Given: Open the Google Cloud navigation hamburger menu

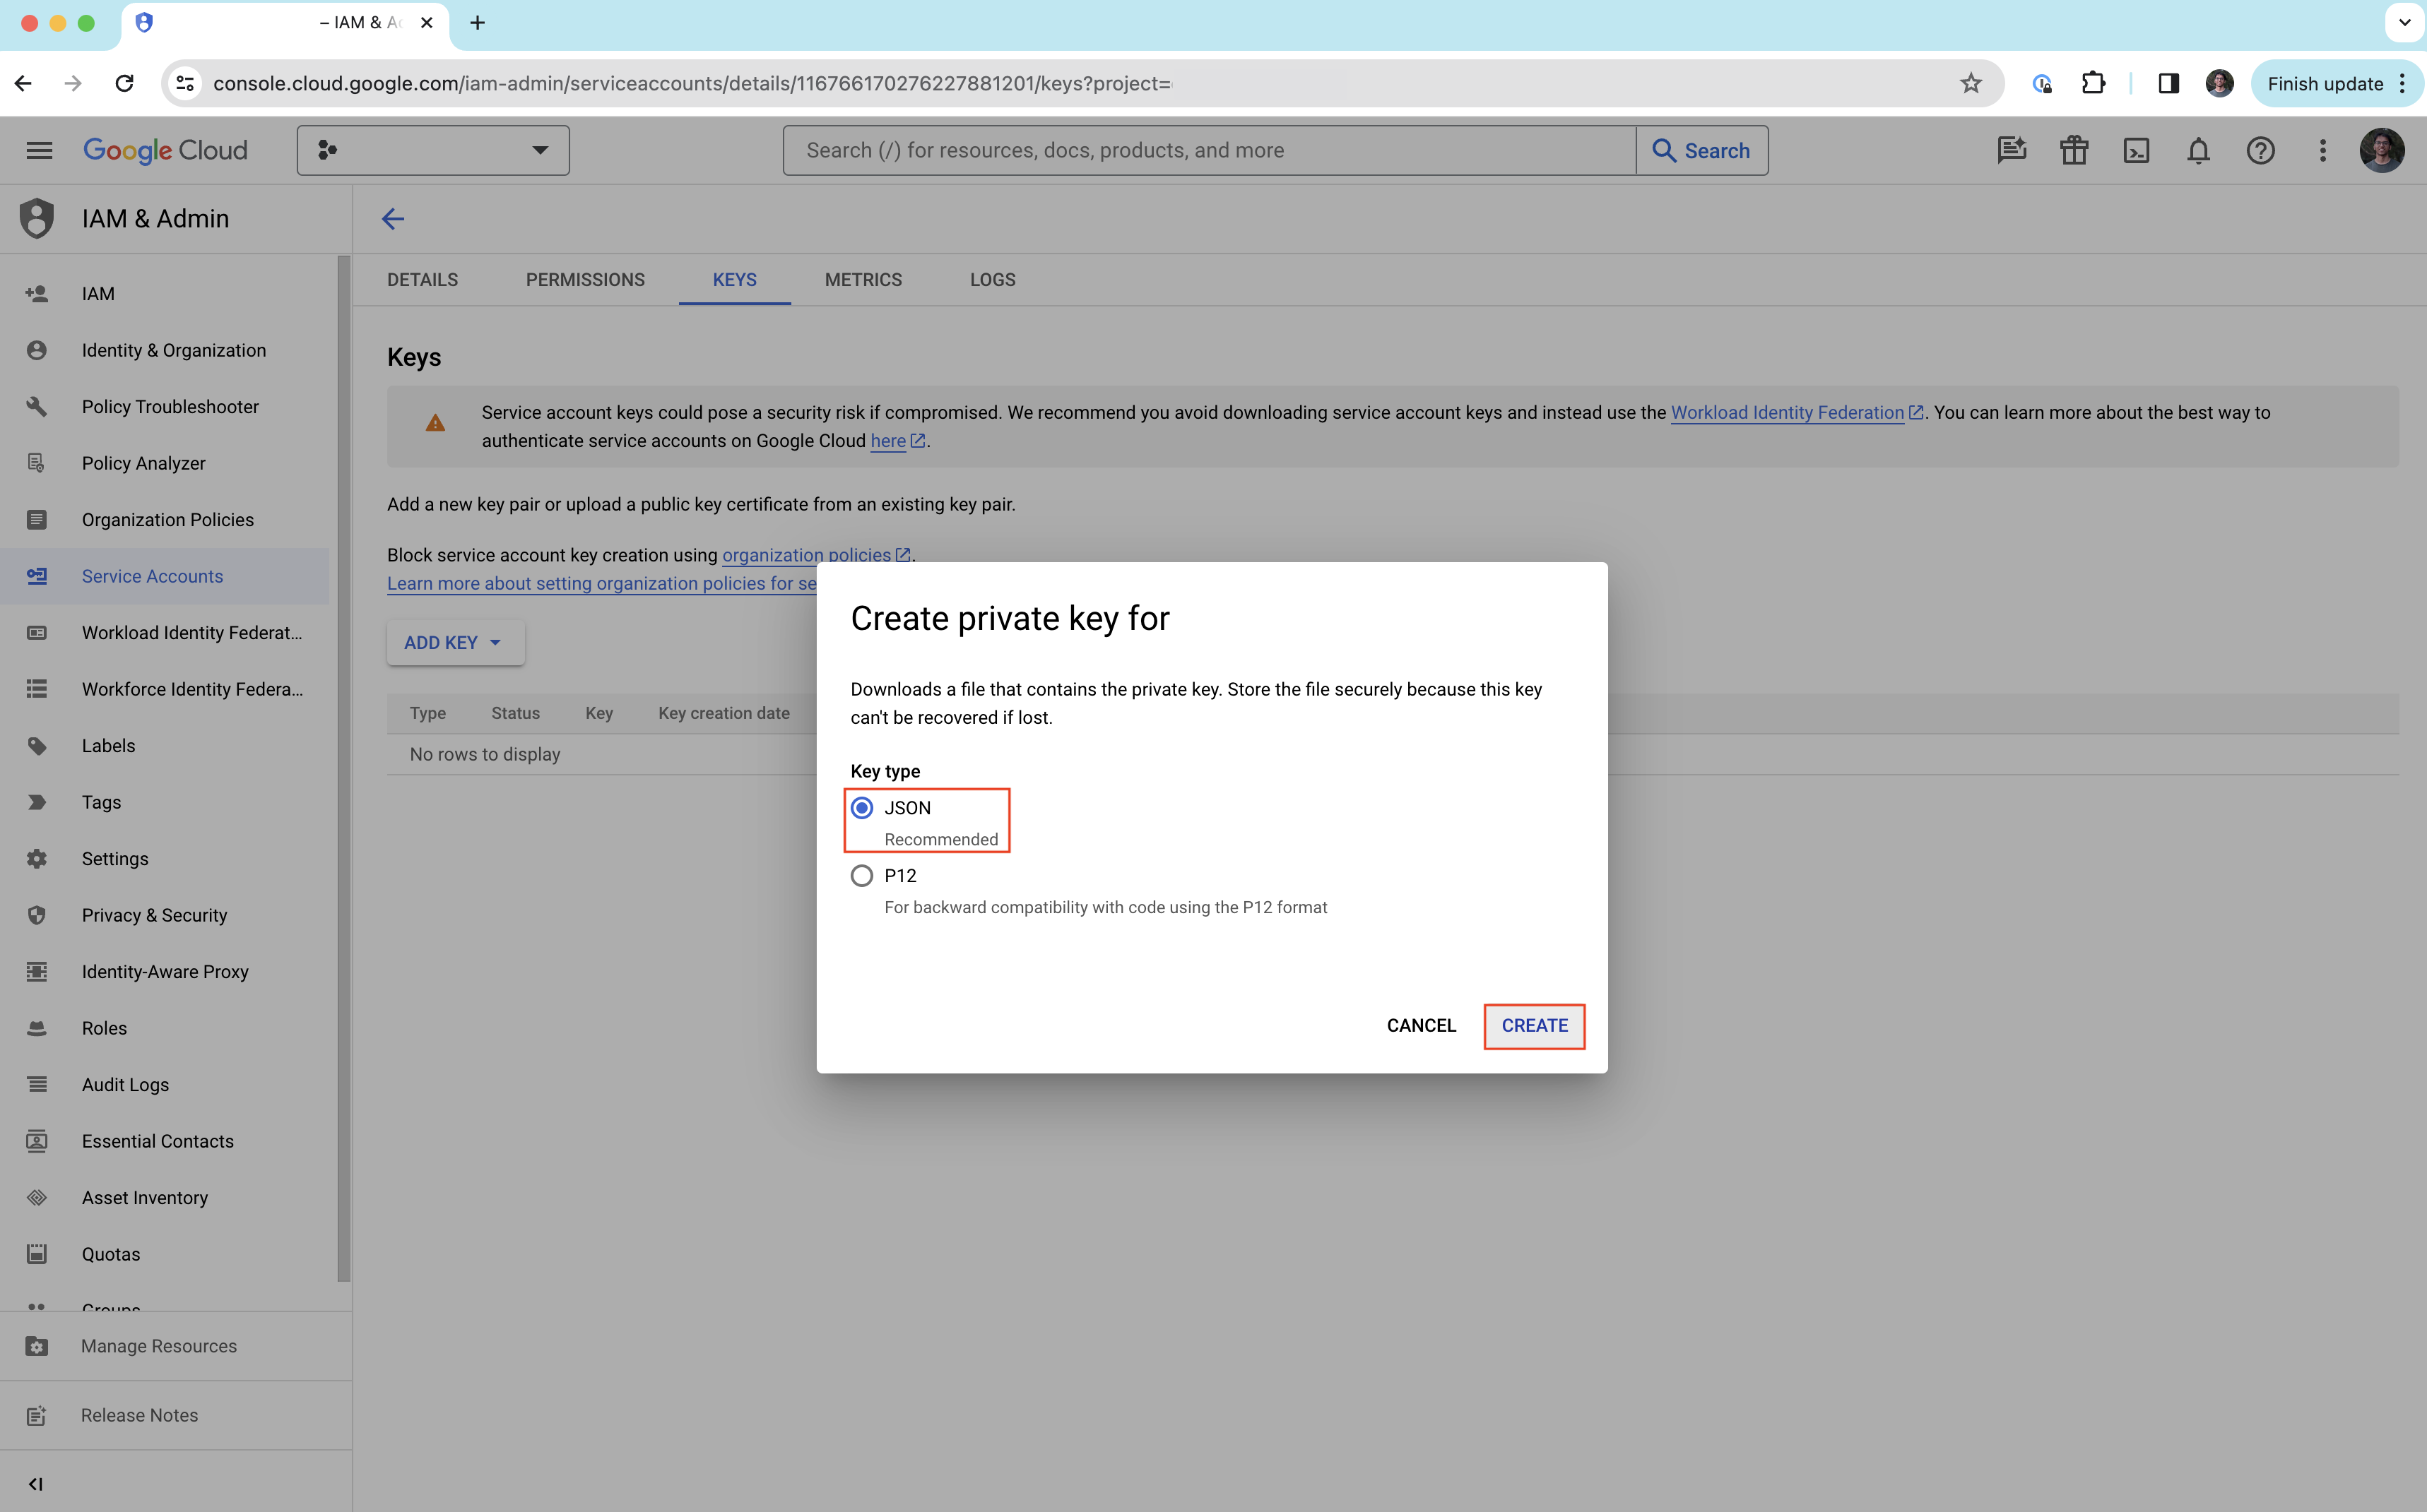Looking at the screenshot, I should (x=39, y=150).
